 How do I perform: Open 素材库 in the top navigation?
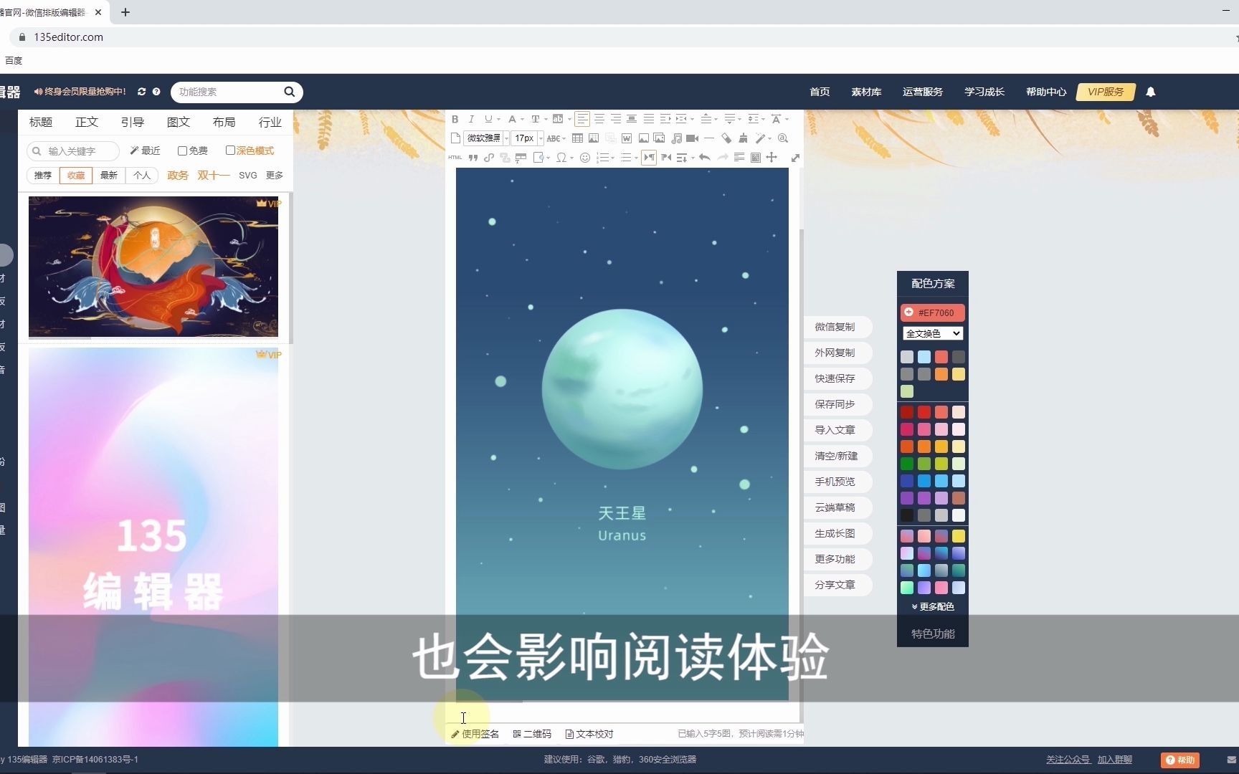pos(866,92)
